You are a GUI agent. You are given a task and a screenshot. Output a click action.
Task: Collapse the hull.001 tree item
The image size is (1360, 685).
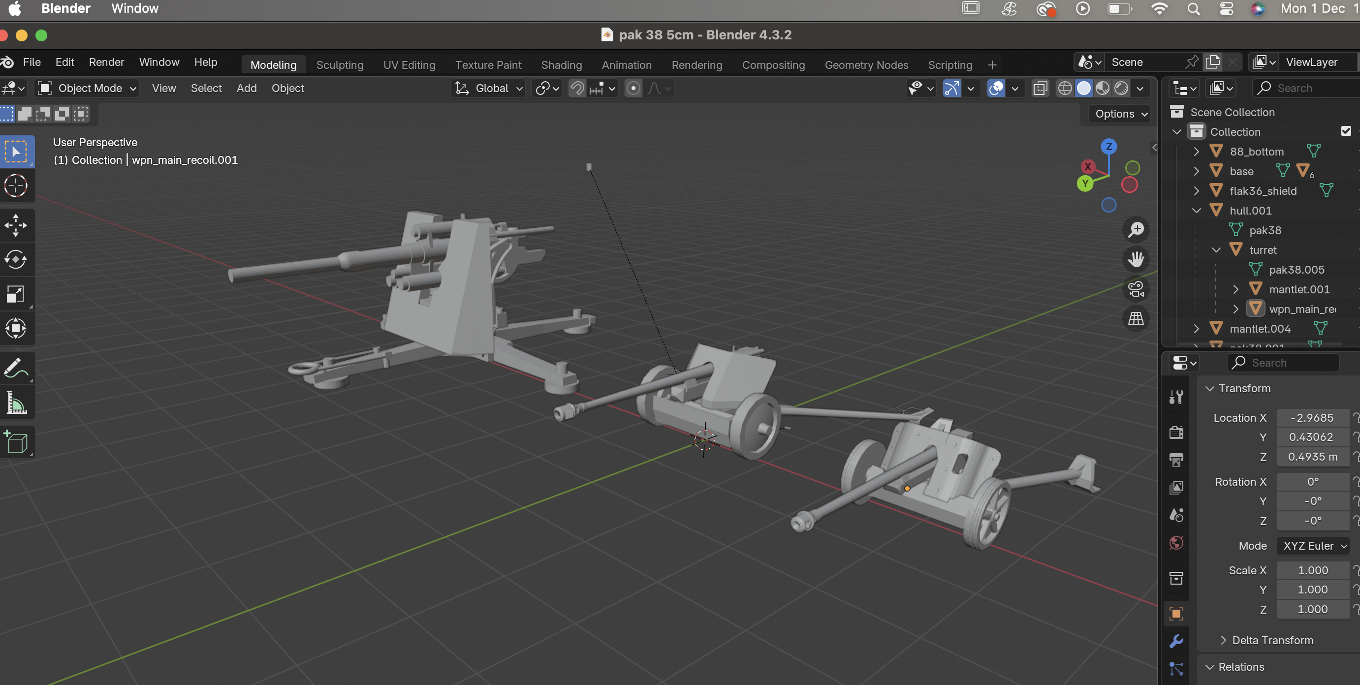(1196, 210)
